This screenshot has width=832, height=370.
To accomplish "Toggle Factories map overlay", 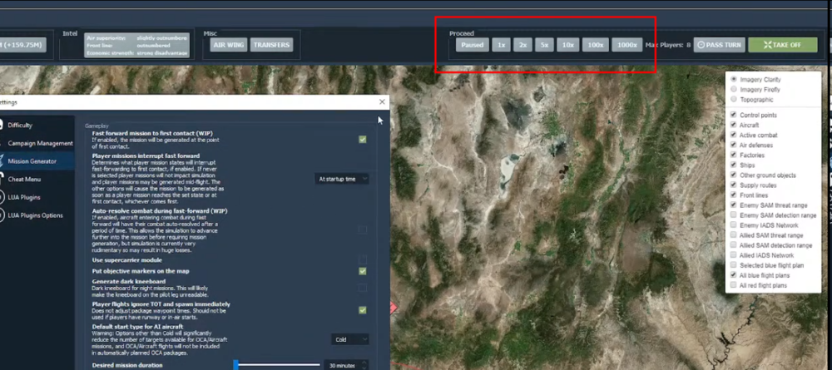I will point(733,155).
